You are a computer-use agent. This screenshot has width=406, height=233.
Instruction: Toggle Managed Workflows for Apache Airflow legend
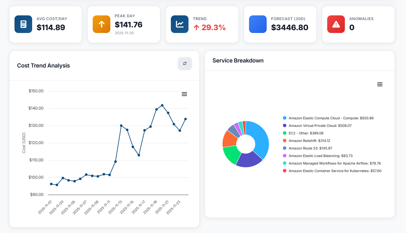(332, 163)
